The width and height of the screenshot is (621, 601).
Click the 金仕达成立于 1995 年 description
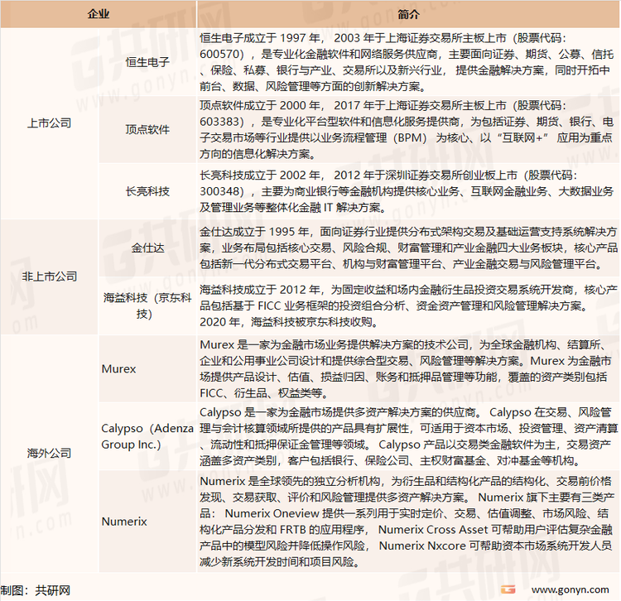click(408, 248)
